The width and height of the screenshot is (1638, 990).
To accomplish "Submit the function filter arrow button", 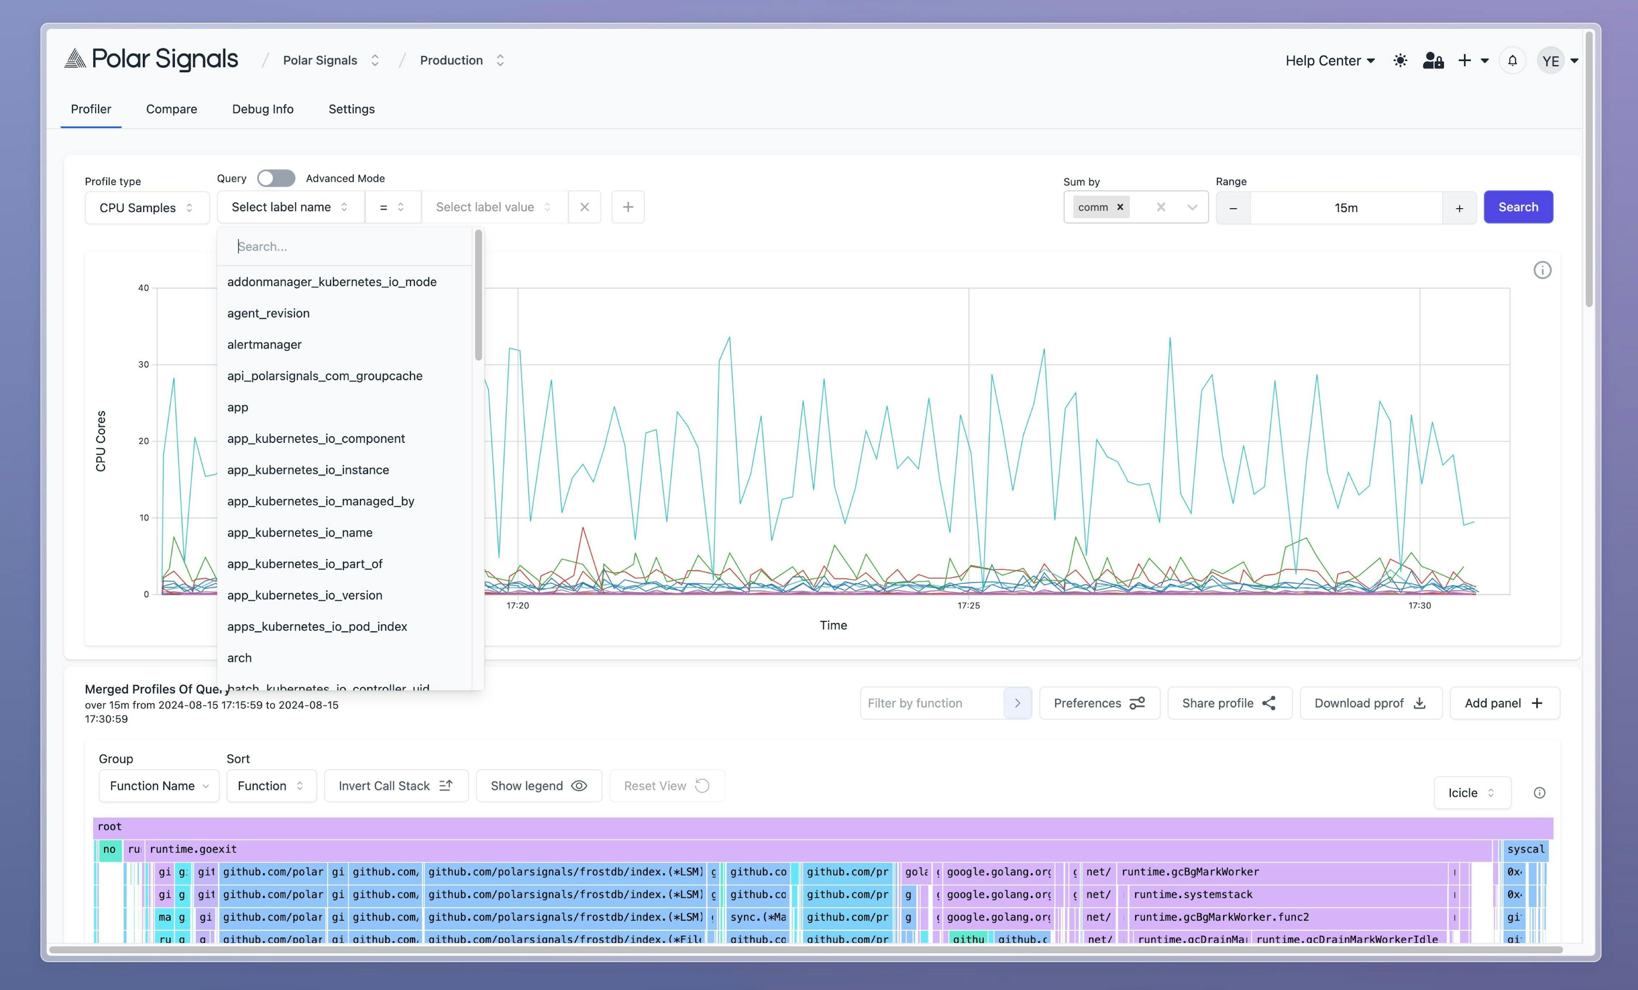I will point(1017,703).
